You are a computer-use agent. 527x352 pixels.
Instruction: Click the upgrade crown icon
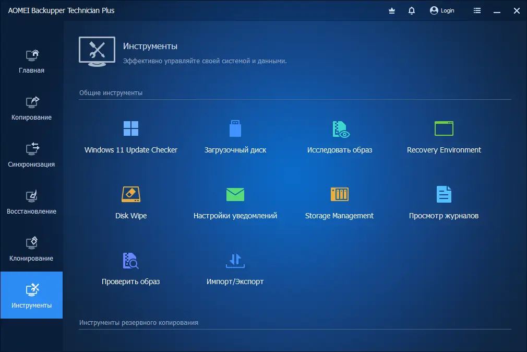pyautogui.click(x=391, y=10)
